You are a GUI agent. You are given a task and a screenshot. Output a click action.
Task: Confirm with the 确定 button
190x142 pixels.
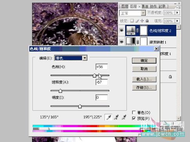[144, 60]
